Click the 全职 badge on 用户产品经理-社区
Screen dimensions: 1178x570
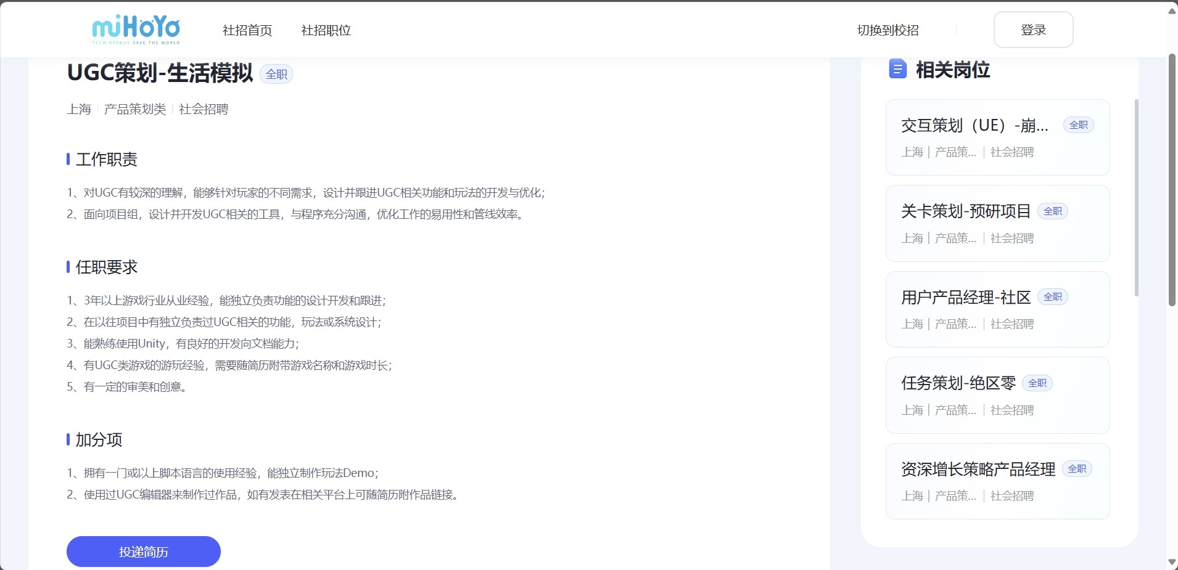[1052, 297]
